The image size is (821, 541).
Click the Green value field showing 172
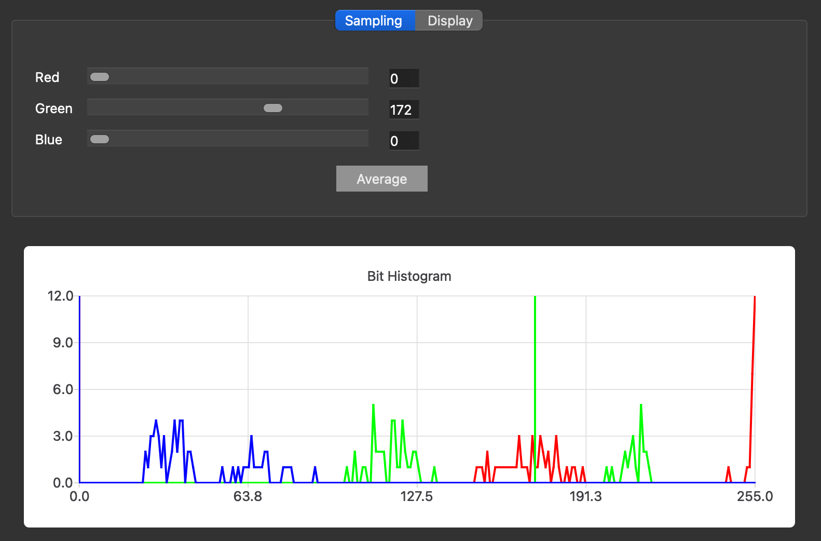[404, 110]
